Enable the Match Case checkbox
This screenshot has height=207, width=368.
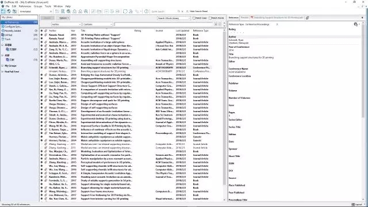point(194,18)
